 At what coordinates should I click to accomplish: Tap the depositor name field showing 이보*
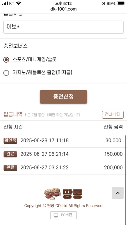click(x=63, y=27)
